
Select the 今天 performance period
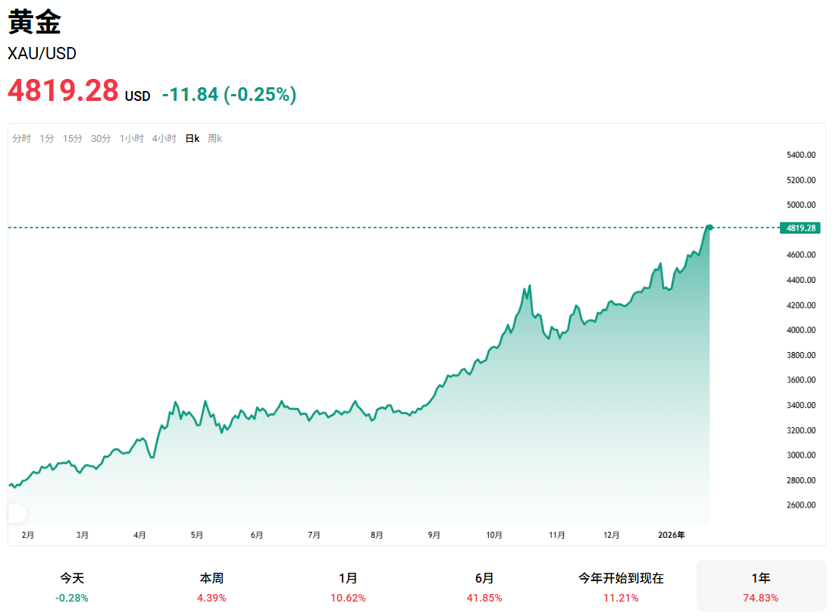[74, 584]
